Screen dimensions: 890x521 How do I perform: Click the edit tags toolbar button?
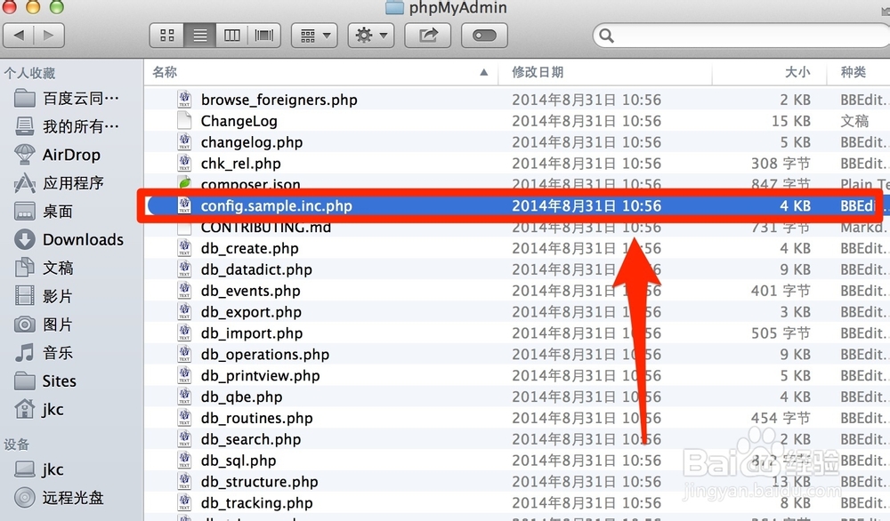click(484, 36)
